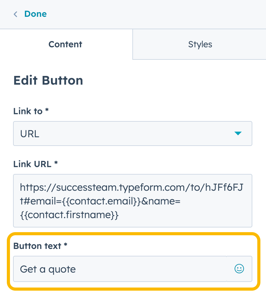The image size is (266, 295).
Task: Click the Edit Button heading
Action: (x=48, y=81)
